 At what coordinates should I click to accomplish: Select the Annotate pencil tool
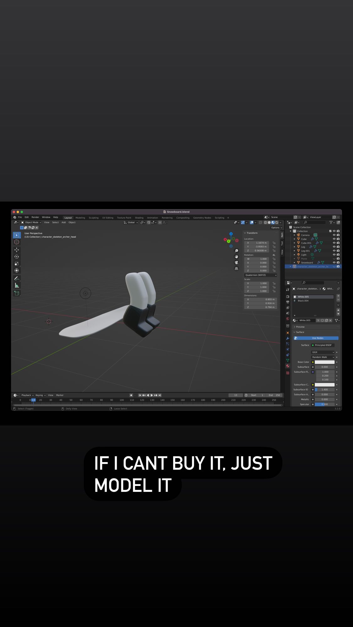pos(17,278)
